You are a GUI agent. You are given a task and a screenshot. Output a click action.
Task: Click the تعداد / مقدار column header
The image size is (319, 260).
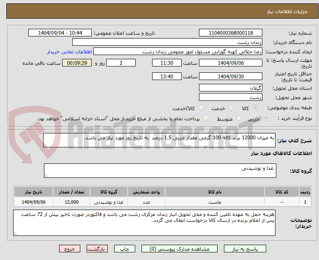tap(71, 192)
